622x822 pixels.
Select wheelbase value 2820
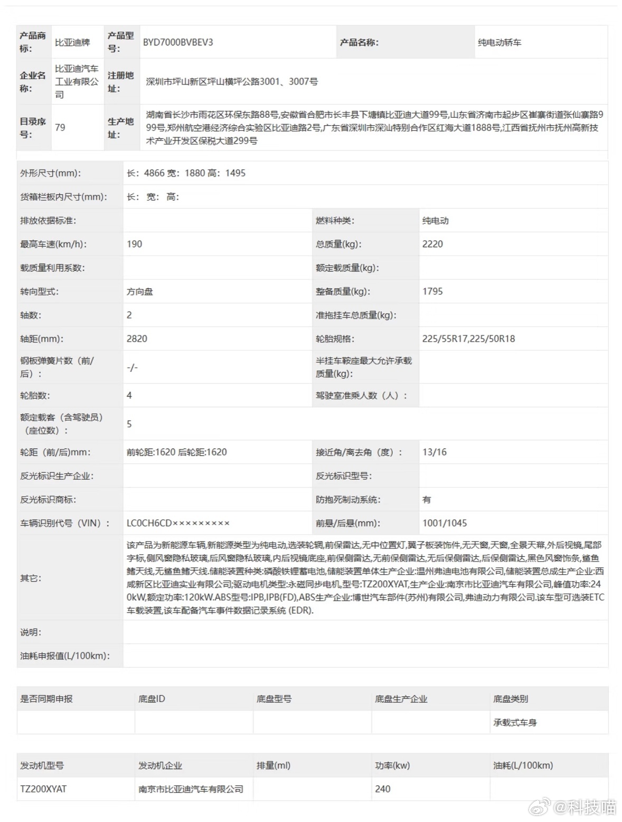click(137, 339)
